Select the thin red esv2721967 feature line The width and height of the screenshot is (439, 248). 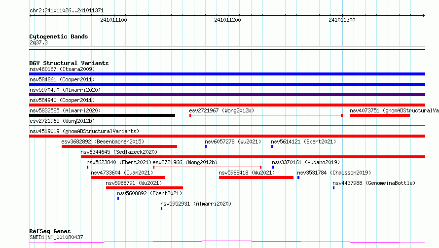tap(266, 115)
